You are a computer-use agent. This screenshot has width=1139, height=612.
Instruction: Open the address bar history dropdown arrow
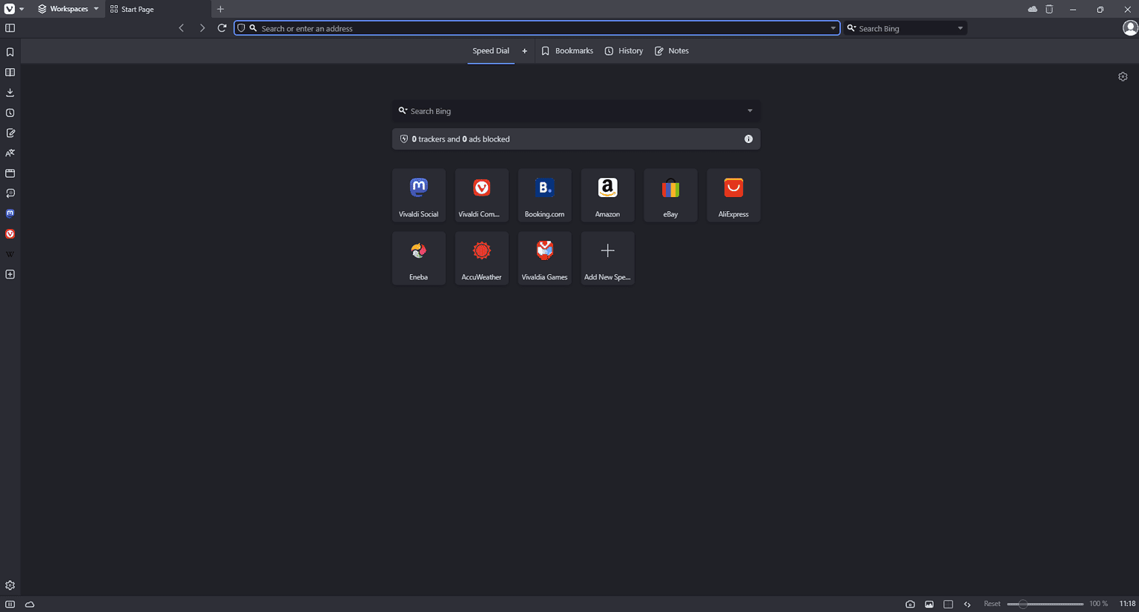click(833, 28)
